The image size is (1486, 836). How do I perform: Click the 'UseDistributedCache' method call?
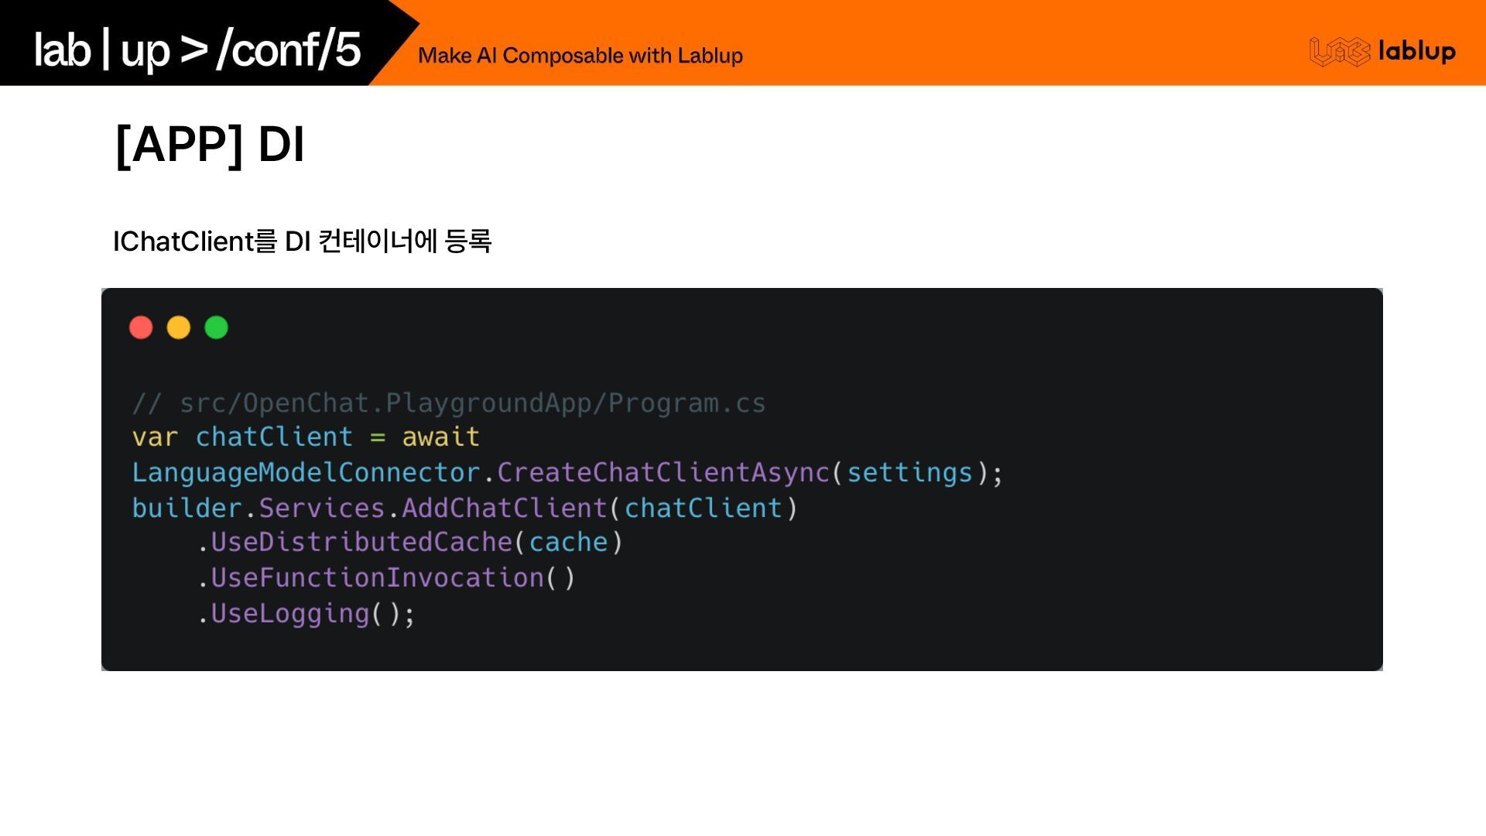[x=361, y=543]
